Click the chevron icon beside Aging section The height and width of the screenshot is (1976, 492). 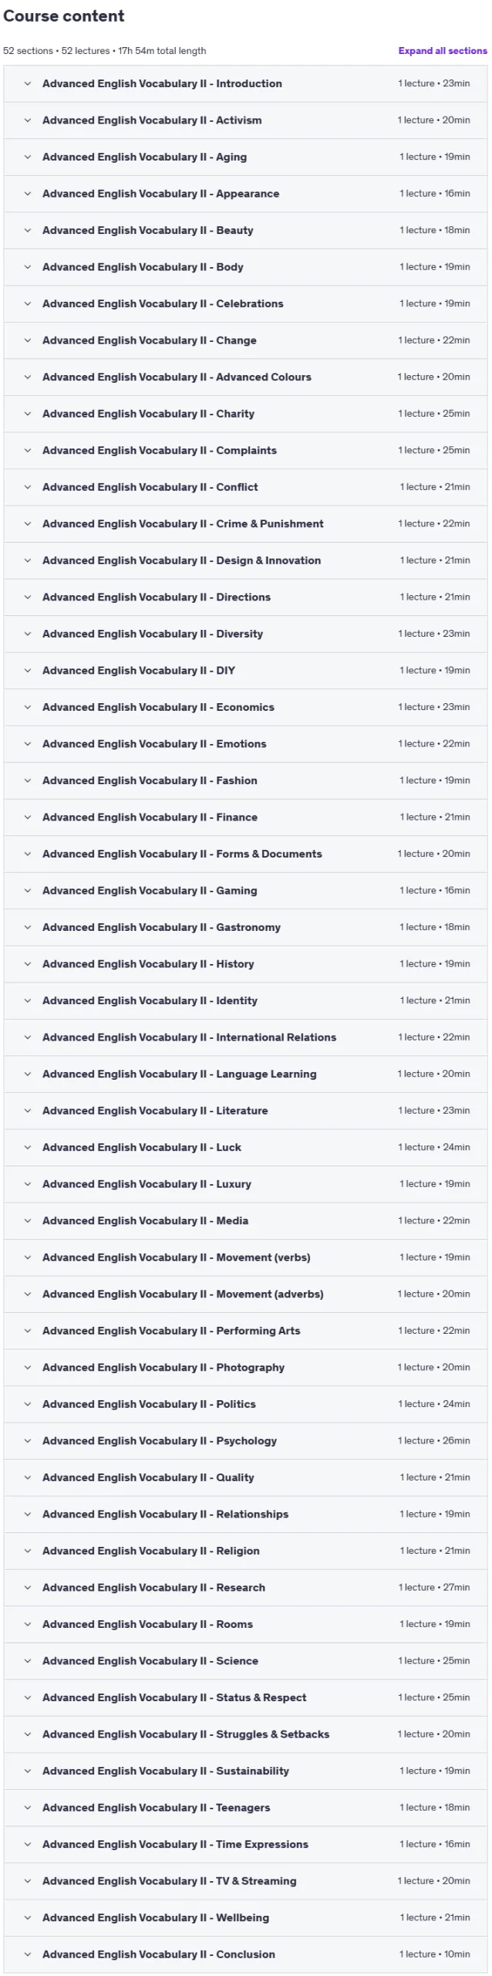pyautogui.click(x=28, y=157)
